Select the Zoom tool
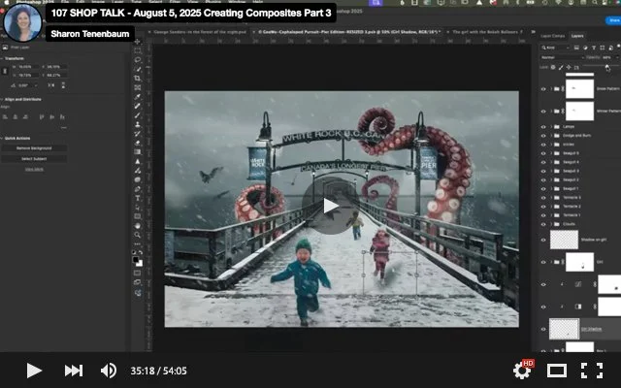Viewport: 621px width, 388px height. click(x=138, y=235)
